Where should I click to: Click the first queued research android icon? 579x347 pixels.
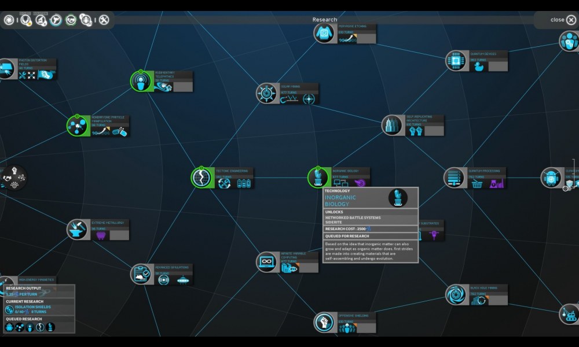9,327
